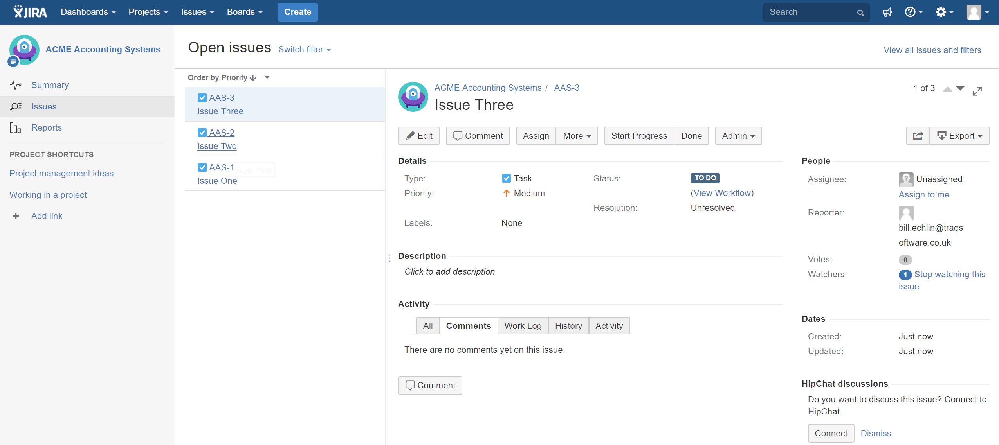Screen dimensions: 999x445
Task: Uncheck the AAS-3 issue checkbox
Action: click(x=202, y=97)
